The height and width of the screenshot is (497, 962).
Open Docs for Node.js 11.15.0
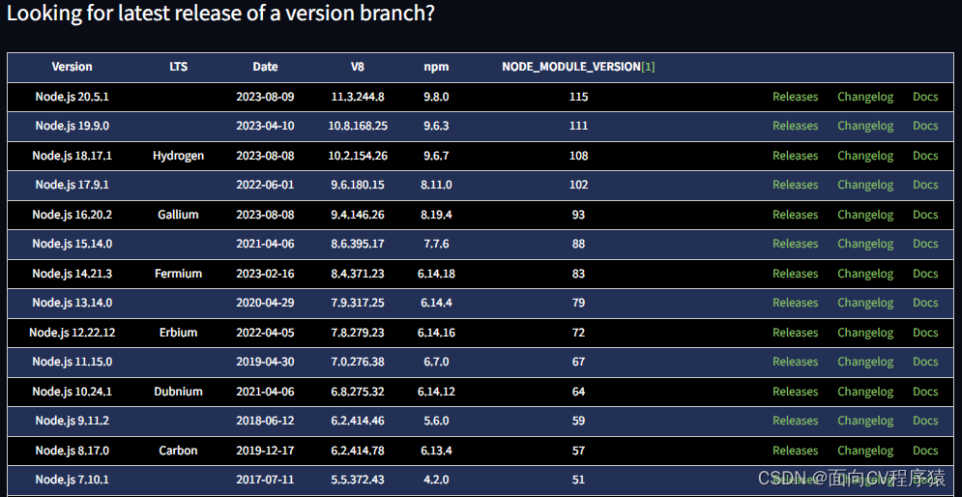(925, 362)
